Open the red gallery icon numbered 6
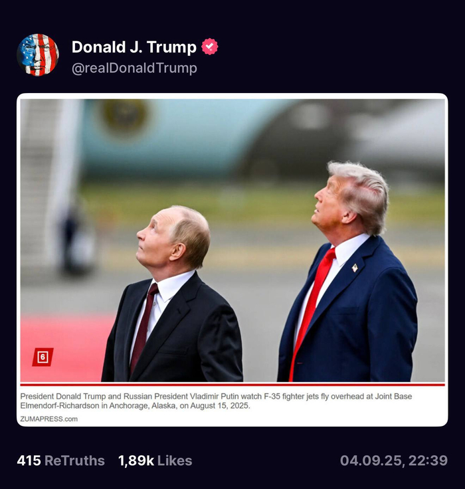The width and height of the screenshot is (465, 489). [43, 357]
